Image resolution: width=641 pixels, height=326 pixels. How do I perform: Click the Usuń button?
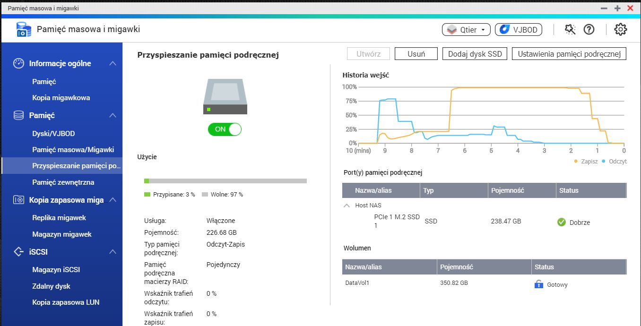[x=416, y=54]
